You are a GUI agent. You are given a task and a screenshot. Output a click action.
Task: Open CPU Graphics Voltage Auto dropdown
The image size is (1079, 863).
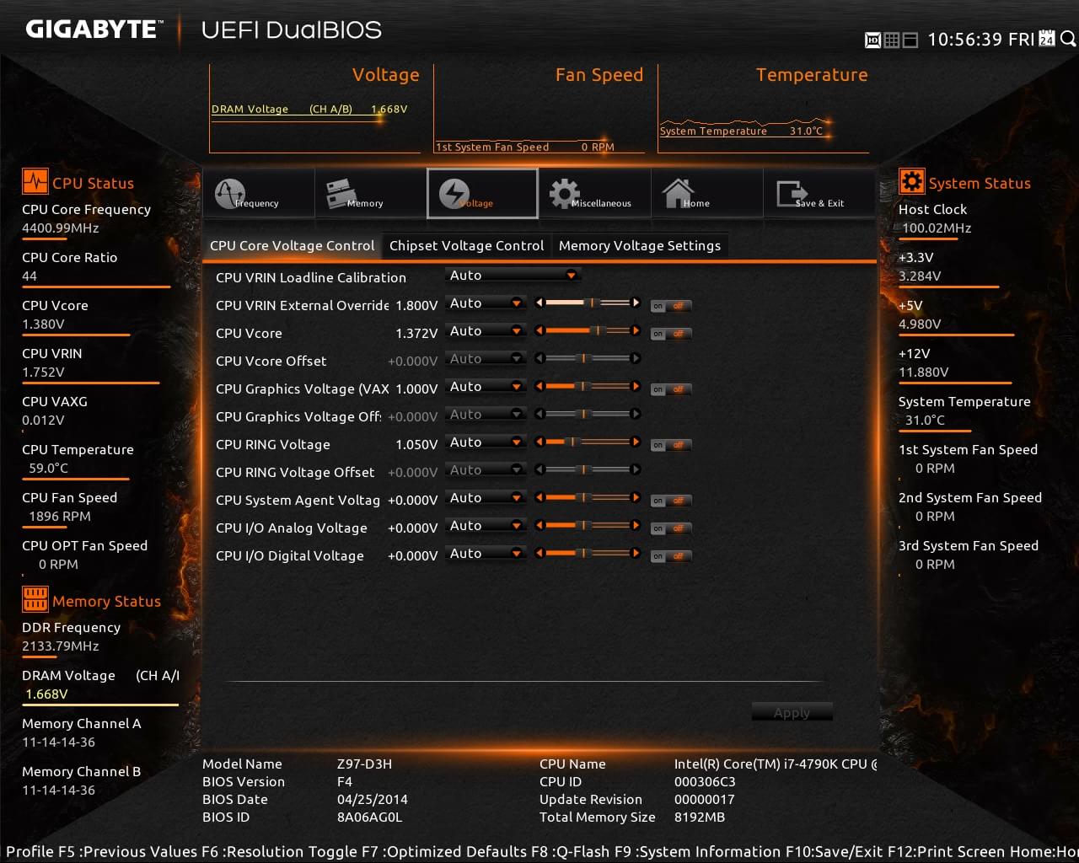click(x=486, y=387)
